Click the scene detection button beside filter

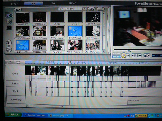[92, 9]
